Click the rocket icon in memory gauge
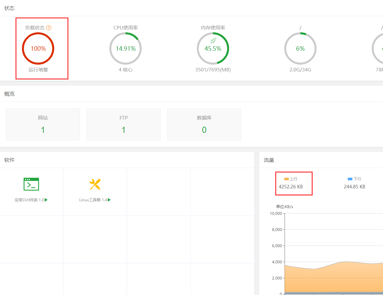 213,41
